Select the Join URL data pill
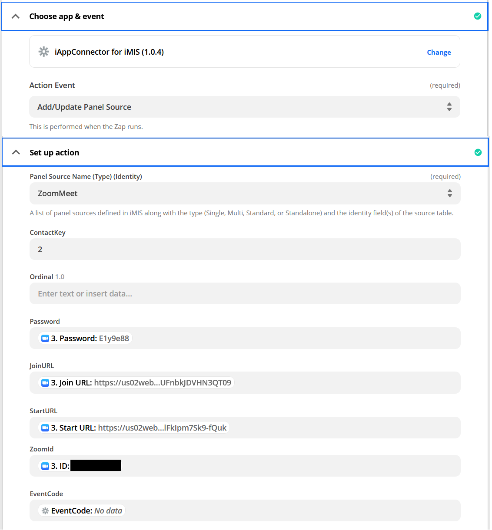The height and width of the screenshot is (530, 492). (x=141, y=383)
